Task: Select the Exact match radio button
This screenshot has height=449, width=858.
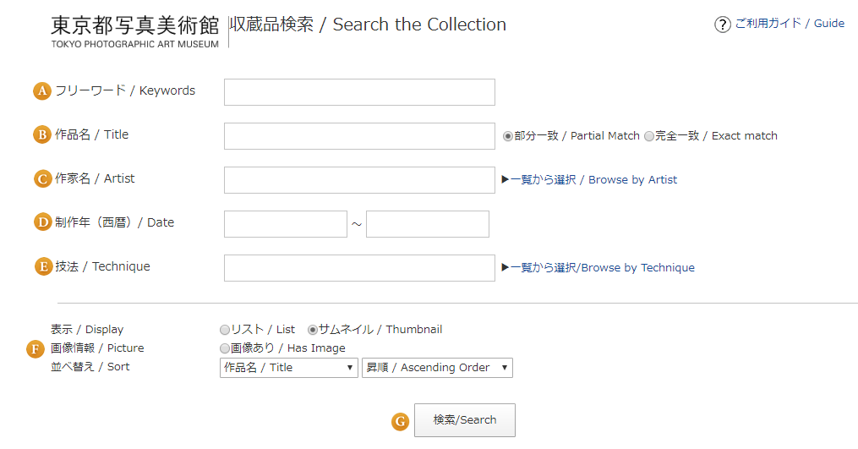Action: coord(649,136)
